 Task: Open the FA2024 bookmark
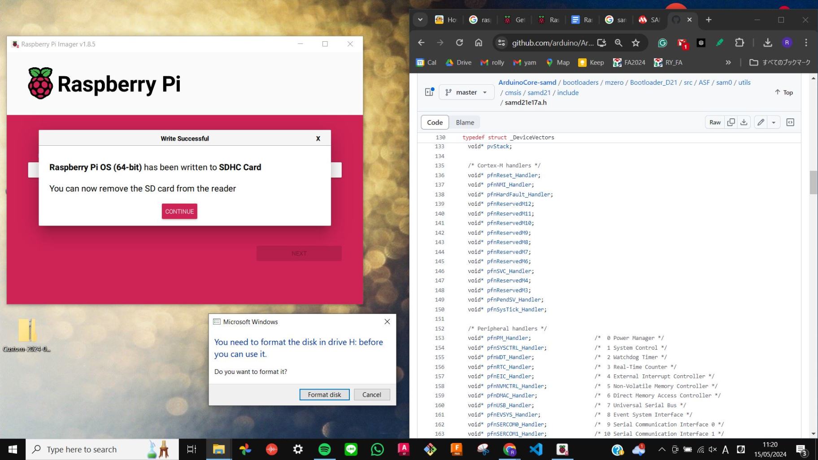[x=629, y=62]
